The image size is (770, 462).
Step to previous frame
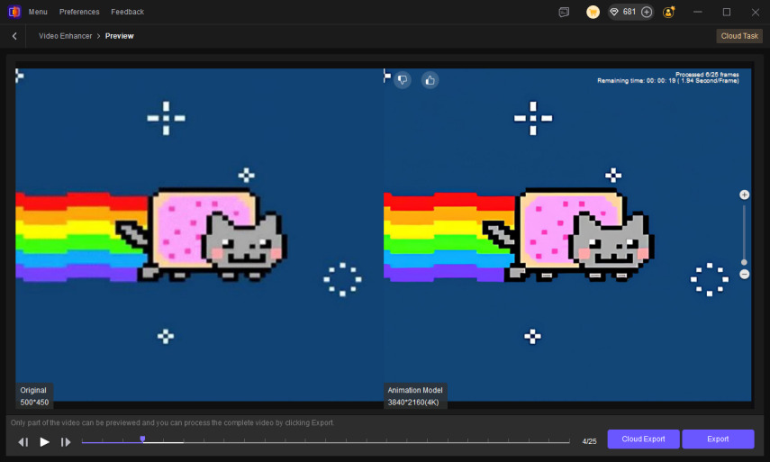pyautogui.click(x=23, y=442)
